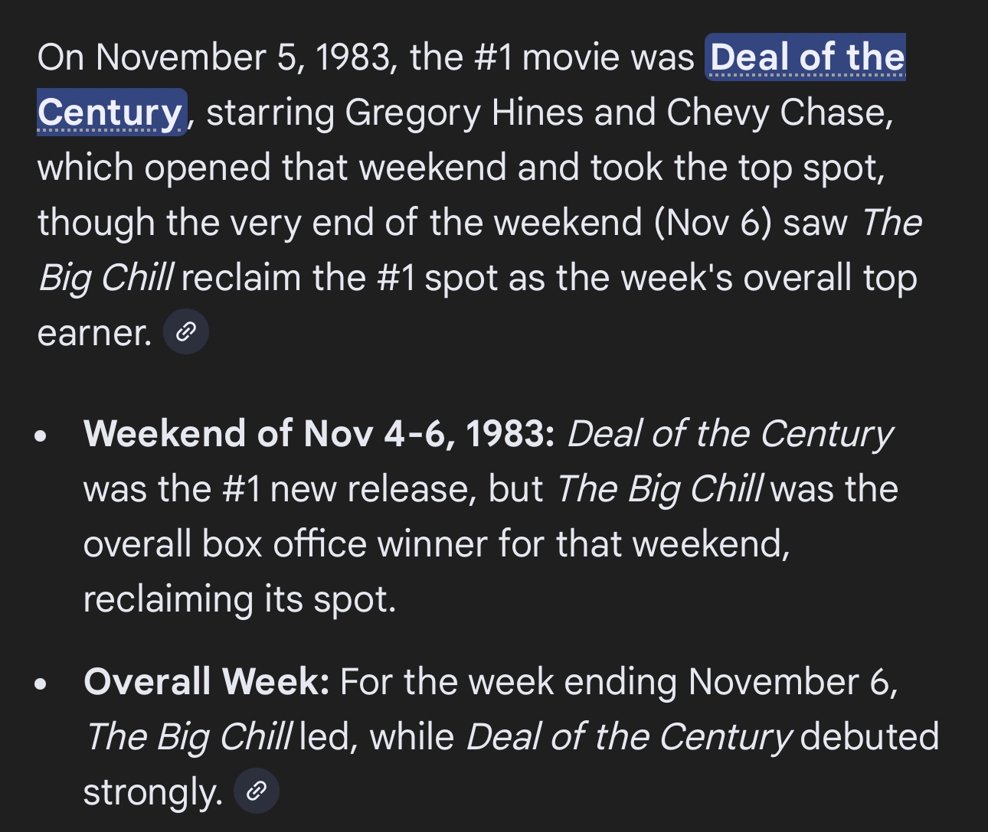
Task: Open the citation link icon after "strongly."
Action: click(256, 791)
